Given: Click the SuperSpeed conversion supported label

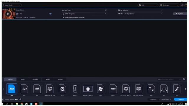Looking at the screenshot, I should (75, 17).
